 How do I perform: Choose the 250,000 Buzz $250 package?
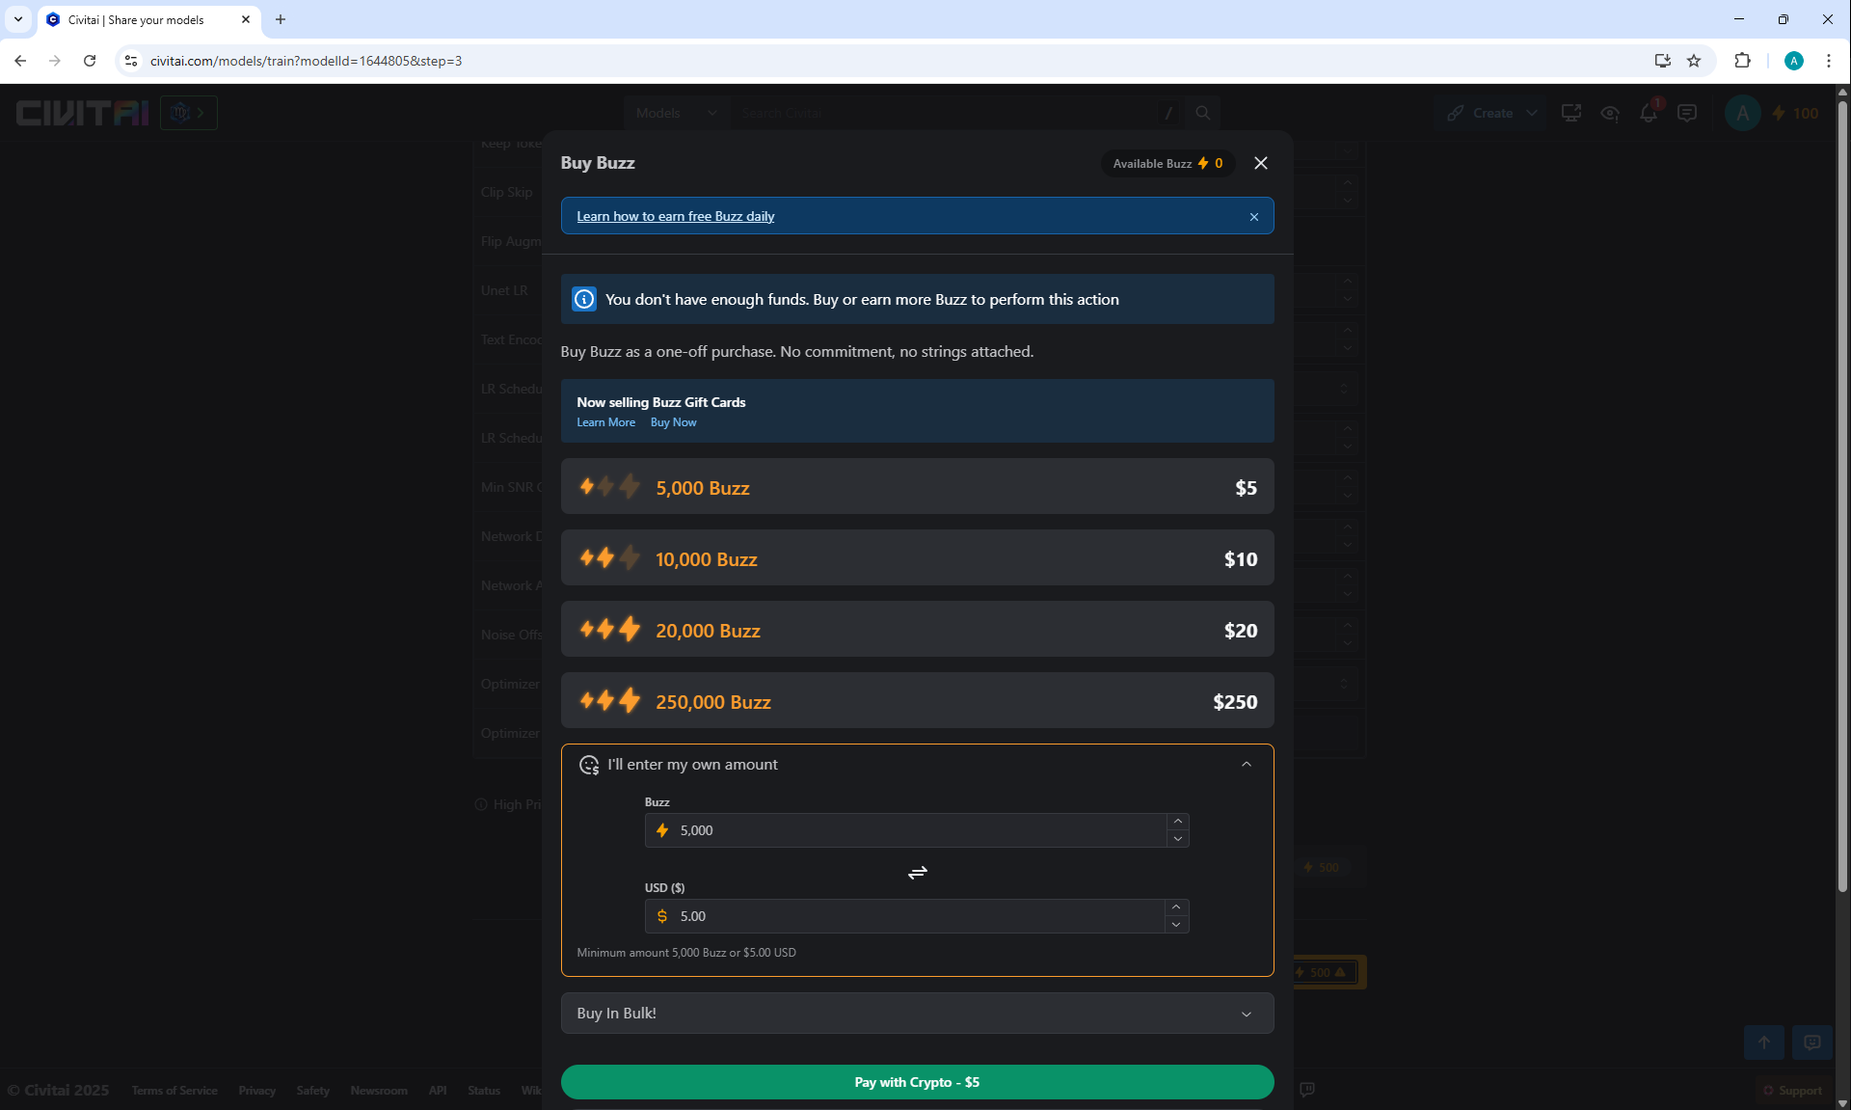tap(916, 701)
